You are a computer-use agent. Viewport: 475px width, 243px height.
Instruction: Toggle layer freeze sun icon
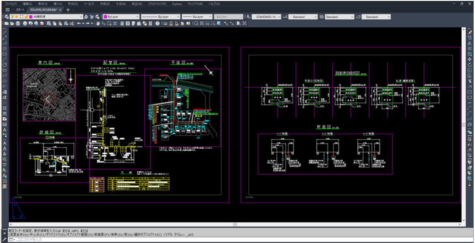(17, 17)
